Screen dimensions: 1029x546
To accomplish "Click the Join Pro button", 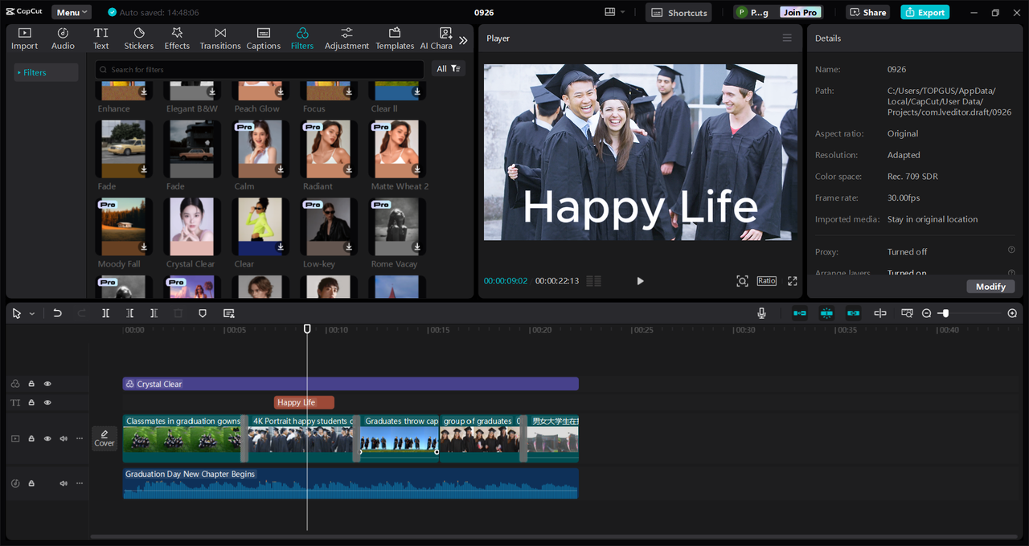I will [x=800, y=12].
